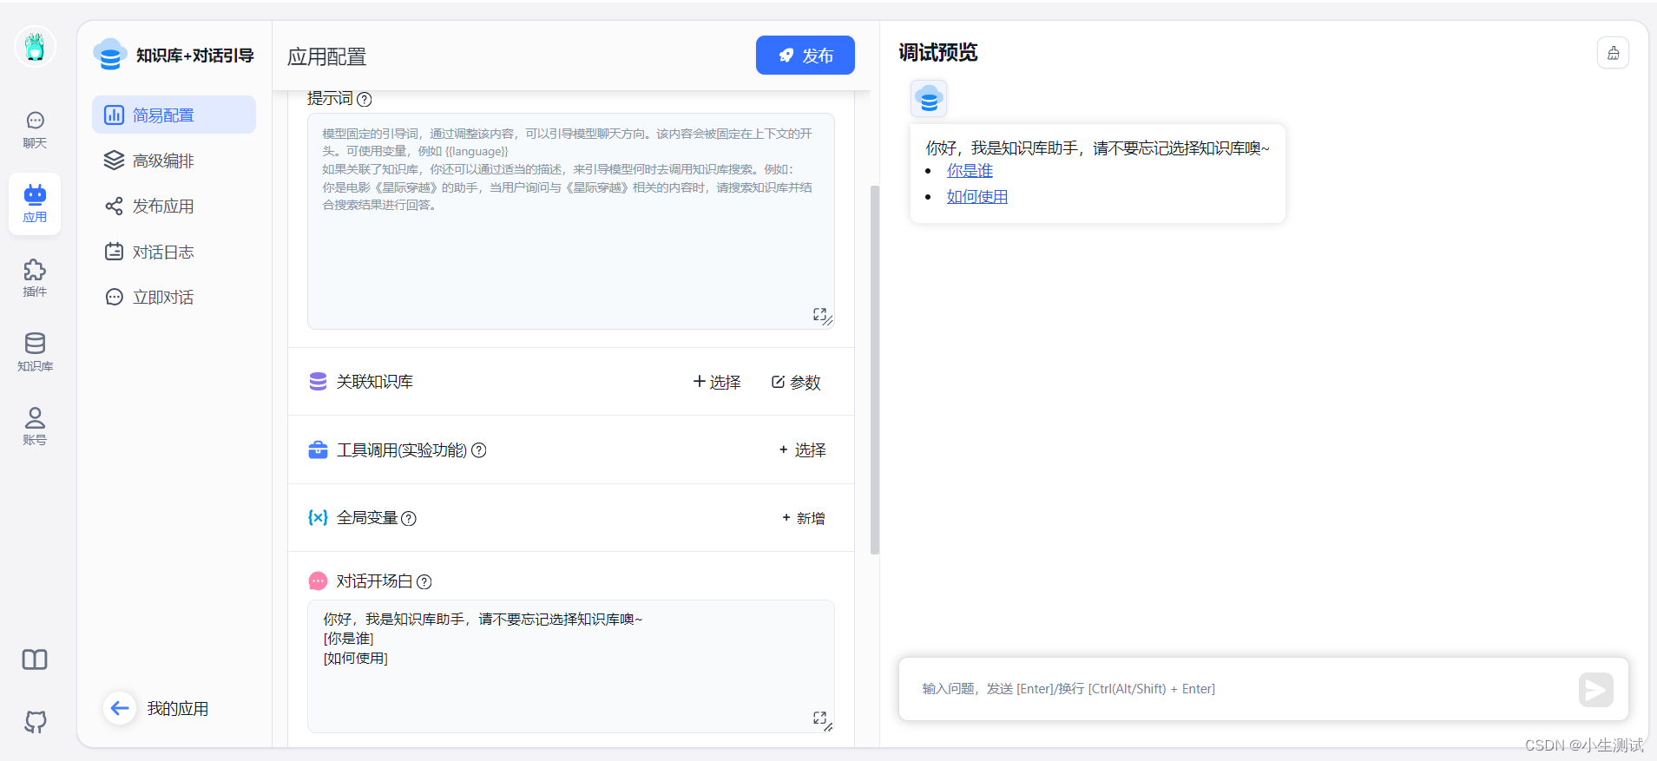This screenshot has width=1657, height=761.
Task: Click the 应用配置 heading
Action: pyautogui.click(x=327, y=57)
